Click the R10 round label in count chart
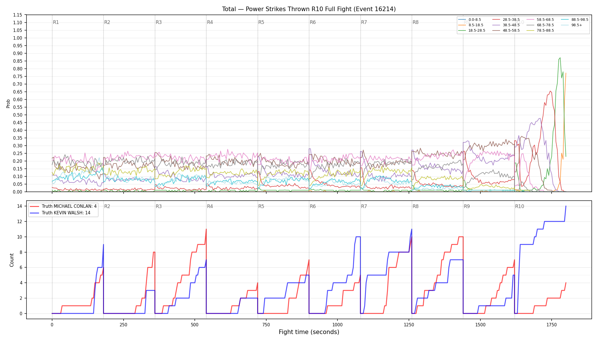 [x=519, y=206]
